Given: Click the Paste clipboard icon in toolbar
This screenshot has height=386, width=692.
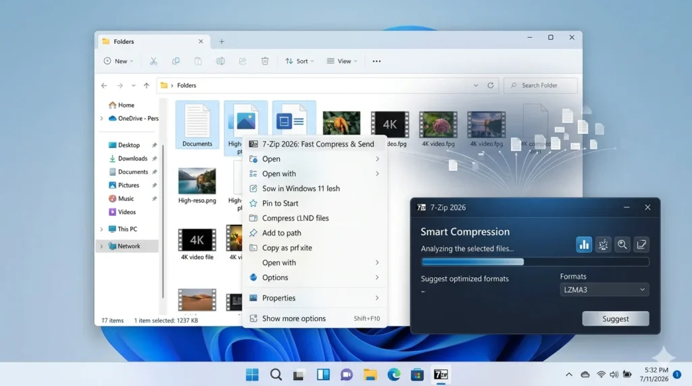Looking at the screenshot, I should pyautogui.click(x=198, y=61).
